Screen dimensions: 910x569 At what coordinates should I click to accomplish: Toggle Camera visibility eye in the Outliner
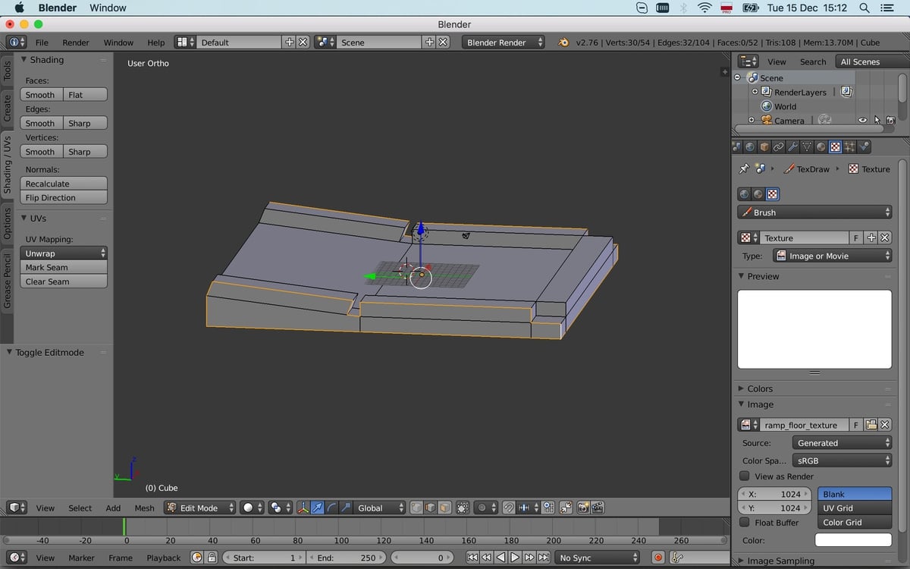[862, 120]
